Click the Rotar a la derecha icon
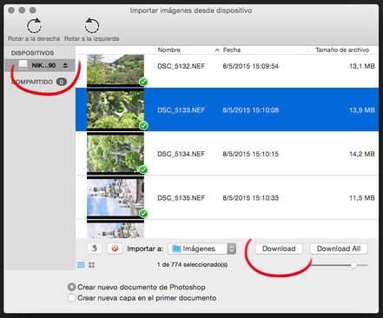This screenshot has width=383, height=318. click(34, 25)
